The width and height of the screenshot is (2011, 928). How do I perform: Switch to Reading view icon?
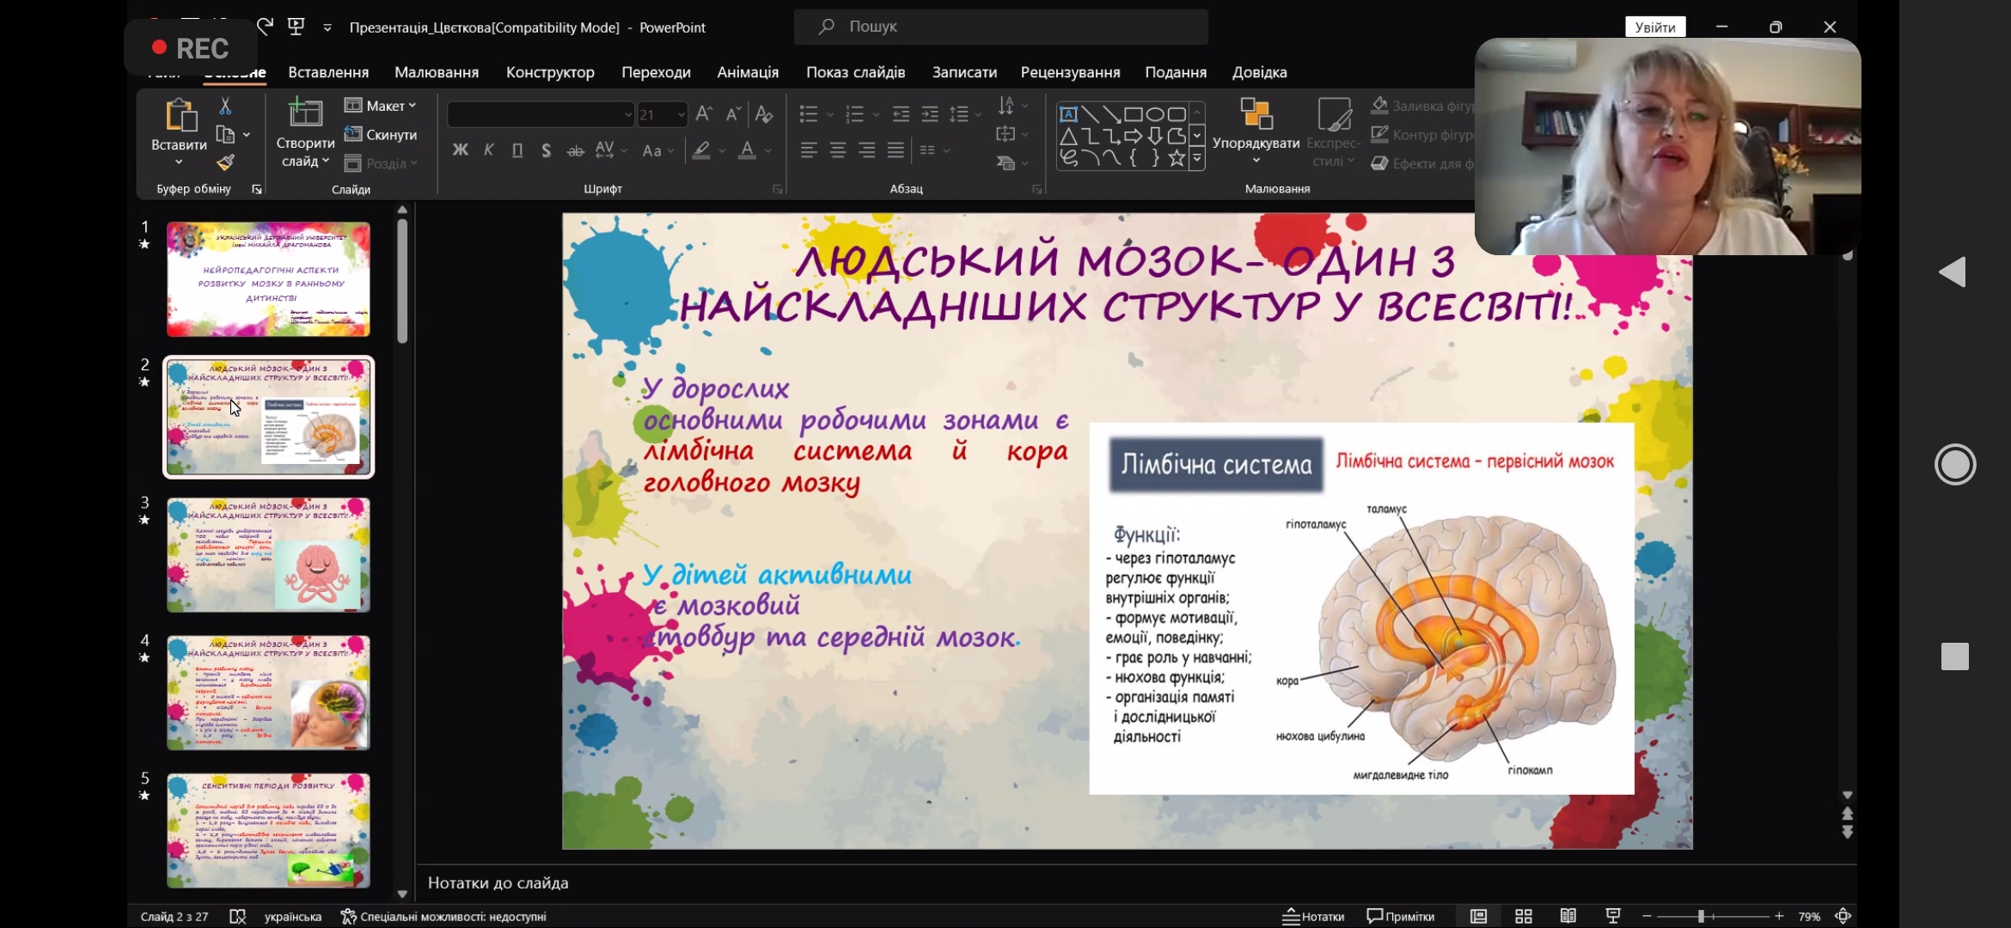click(x=1568, y=917)
